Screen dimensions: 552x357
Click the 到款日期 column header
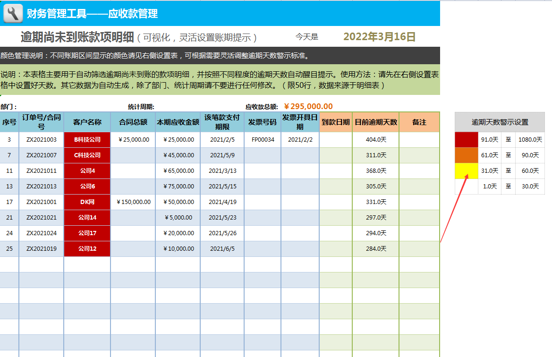335,122
